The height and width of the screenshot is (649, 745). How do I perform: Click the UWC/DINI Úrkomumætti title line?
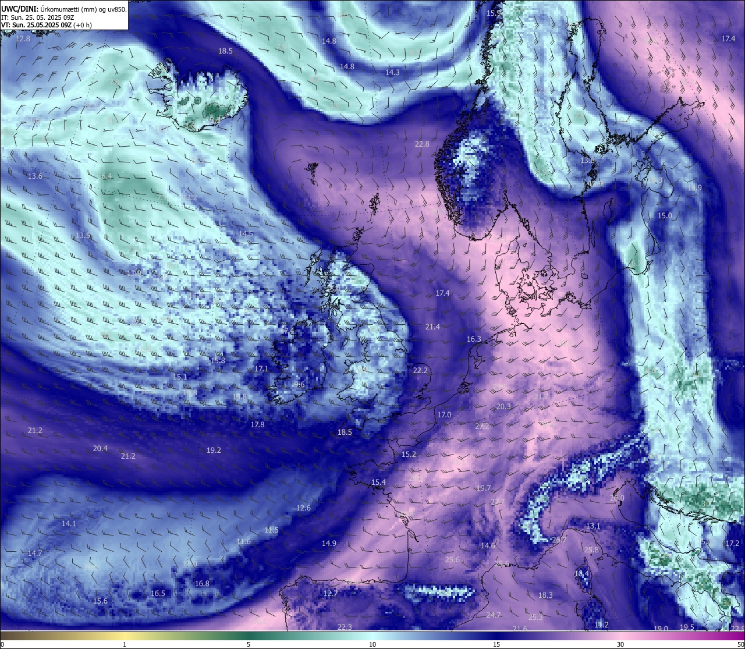coord(63,9)
